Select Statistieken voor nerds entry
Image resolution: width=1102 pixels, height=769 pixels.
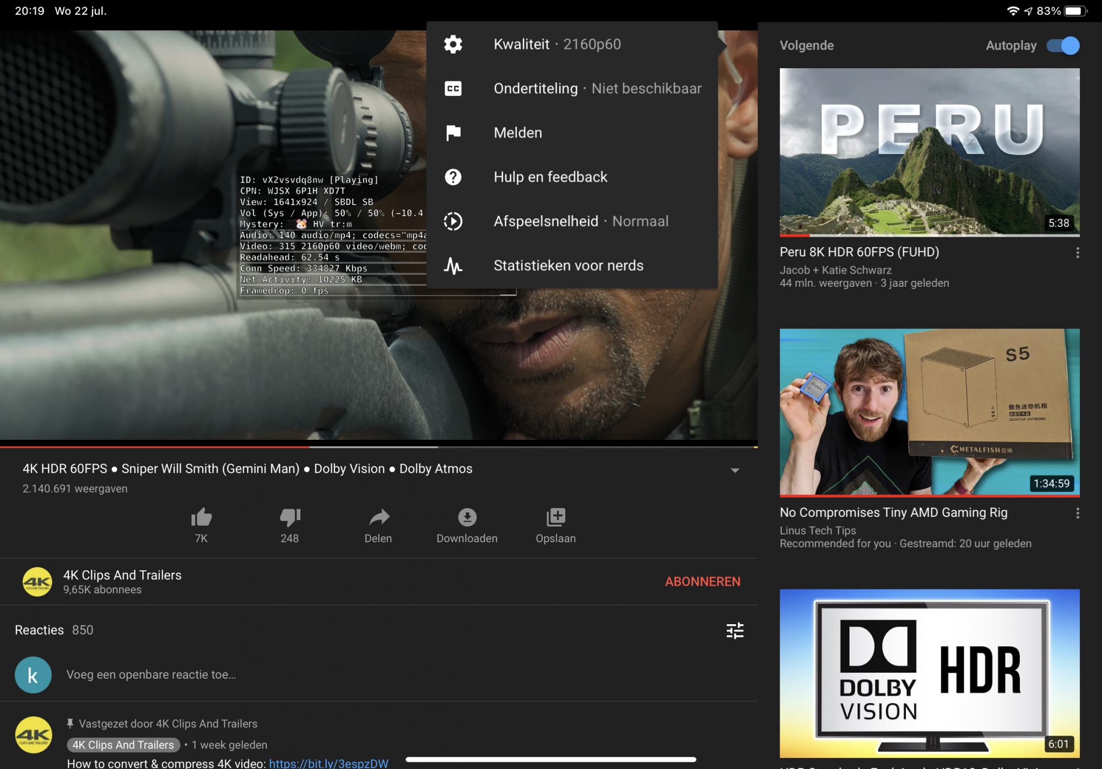(572, 266)
